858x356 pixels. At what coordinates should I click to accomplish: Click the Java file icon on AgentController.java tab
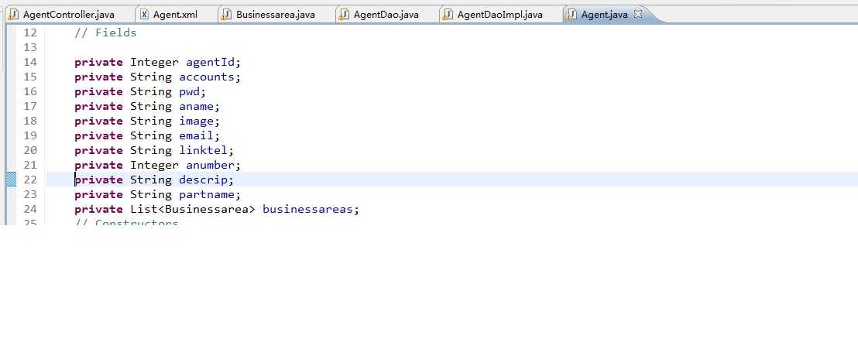[14, 15]
